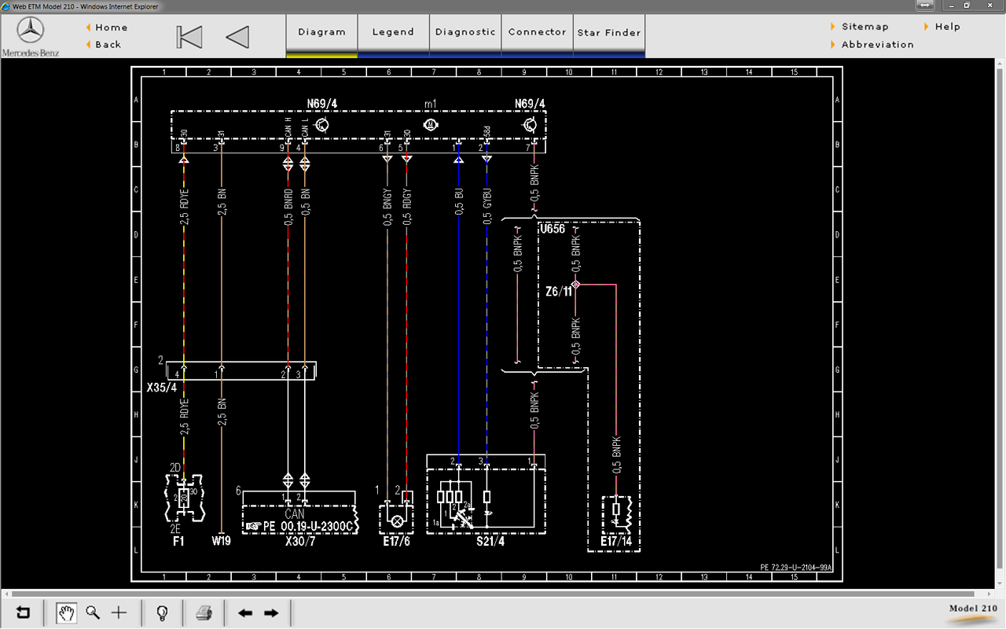The width and height of the screenshot is (1006, 629).
Task: Open the Legend tab
Action: coord(393,32)
